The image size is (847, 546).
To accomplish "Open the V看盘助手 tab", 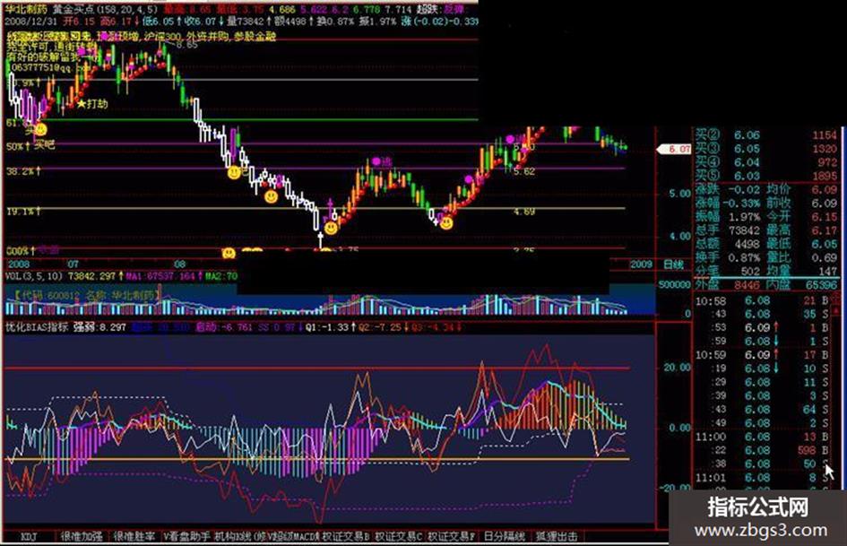I will point(187,536).
